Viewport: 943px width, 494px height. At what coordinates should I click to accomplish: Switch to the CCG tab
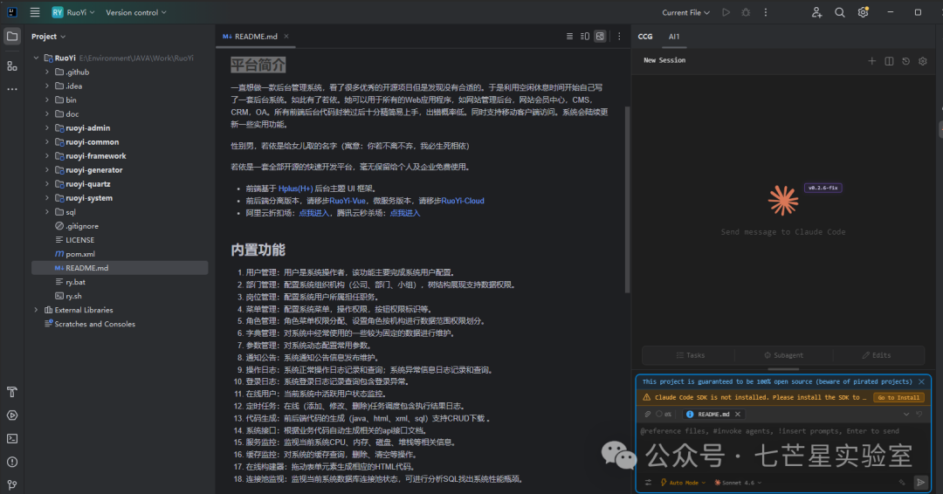(x=645, y=36)
